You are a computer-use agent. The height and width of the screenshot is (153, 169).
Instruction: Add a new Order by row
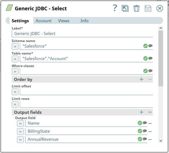(142, 80)
